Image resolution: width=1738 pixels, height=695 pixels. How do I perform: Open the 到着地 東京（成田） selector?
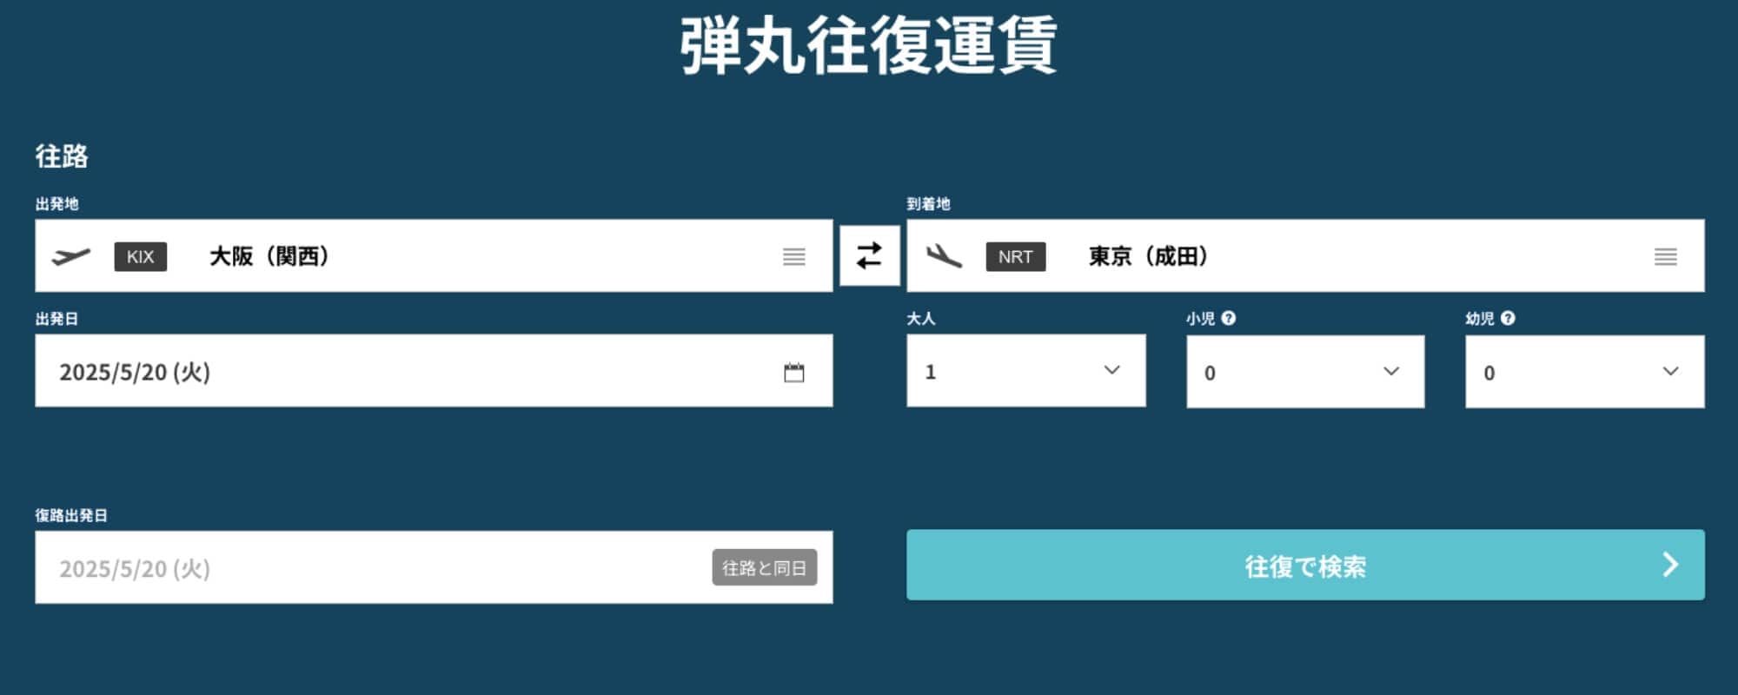1305,255
